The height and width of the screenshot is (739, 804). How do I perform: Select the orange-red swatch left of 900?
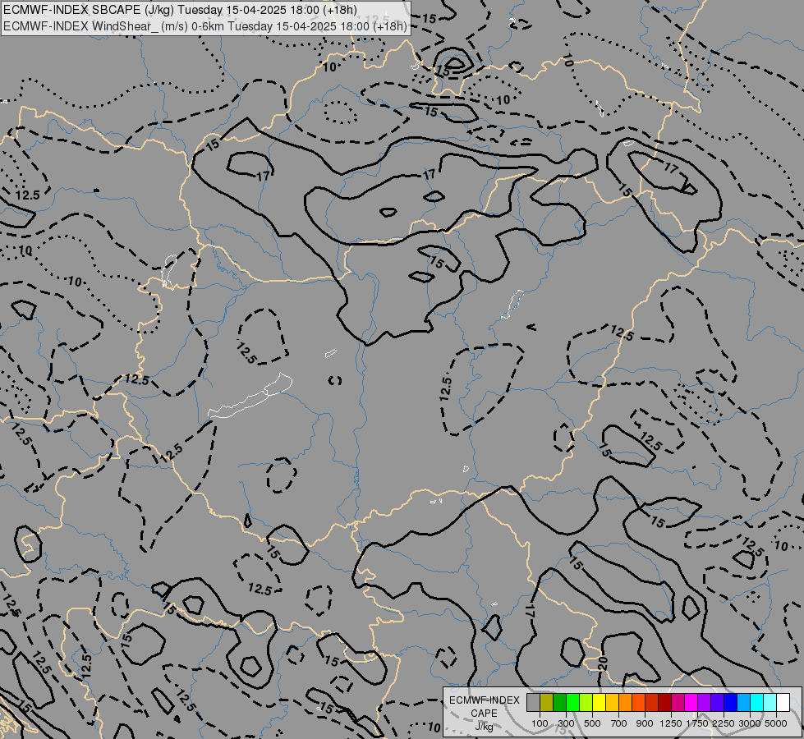coord(638,703)
